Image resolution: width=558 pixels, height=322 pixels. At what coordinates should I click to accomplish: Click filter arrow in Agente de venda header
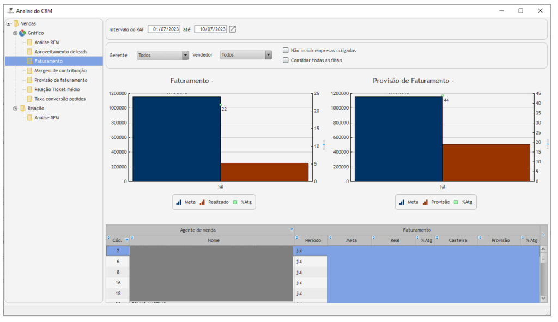(x=292, y=230)
